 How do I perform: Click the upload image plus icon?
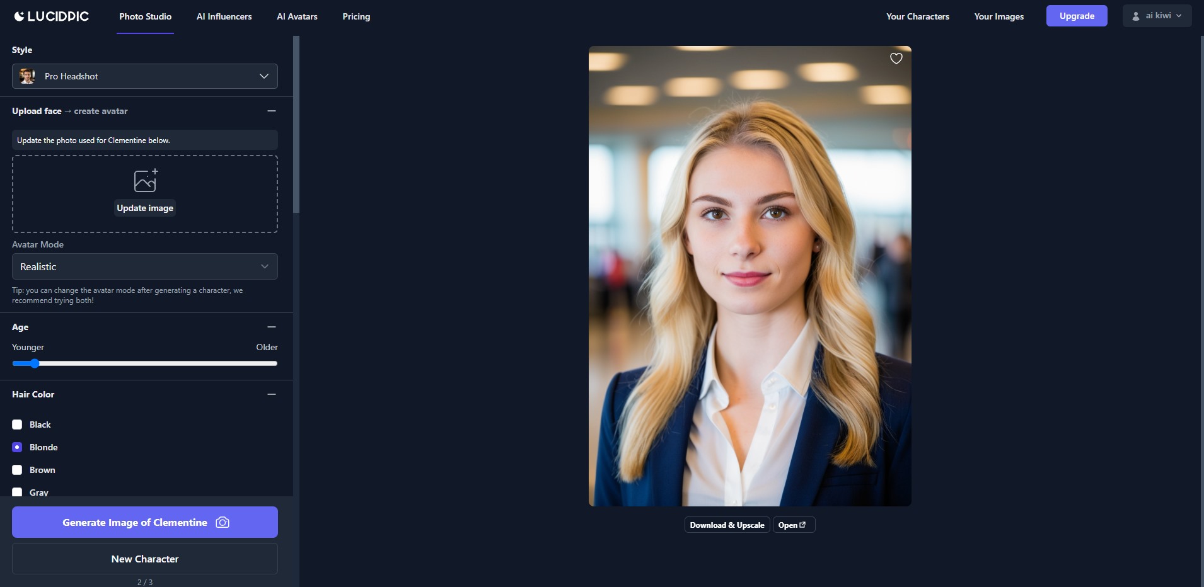pyautogui.click(x=146, y=180)
